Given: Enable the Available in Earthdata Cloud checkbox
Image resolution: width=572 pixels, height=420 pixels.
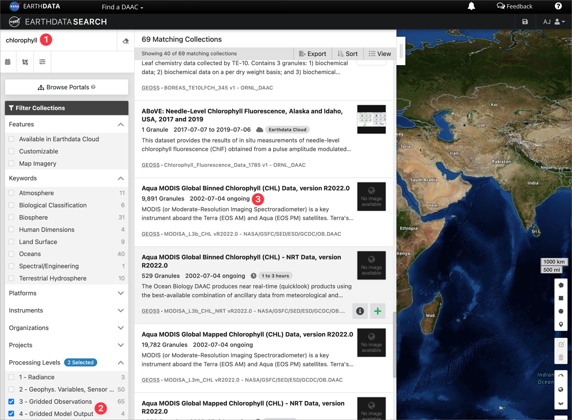Looking at the screenshot, I should (x=12, y=139).
